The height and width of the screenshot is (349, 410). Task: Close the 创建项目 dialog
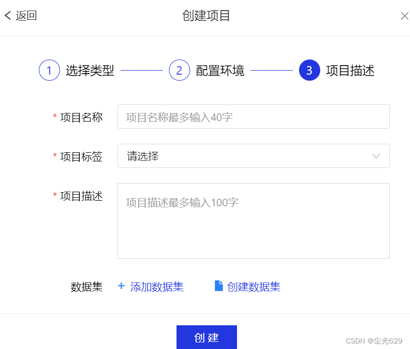(404, 16)
